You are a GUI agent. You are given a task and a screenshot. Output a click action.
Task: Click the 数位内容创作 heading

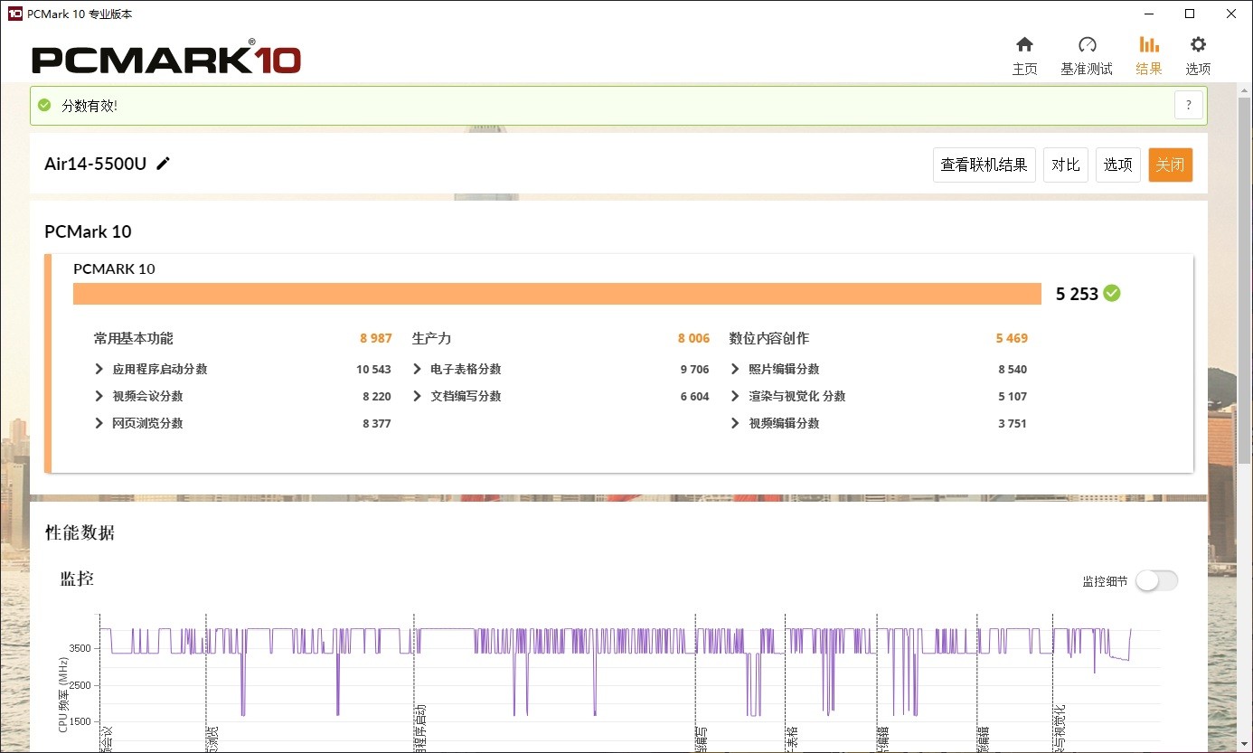click(769, 338)
